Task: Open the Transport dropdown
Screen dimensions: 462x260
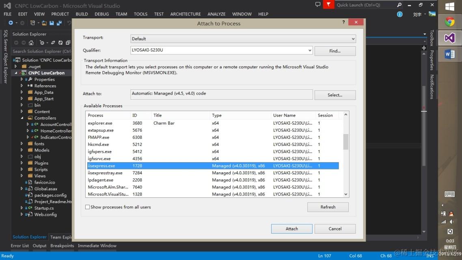Action: click(x=243, y=39)
